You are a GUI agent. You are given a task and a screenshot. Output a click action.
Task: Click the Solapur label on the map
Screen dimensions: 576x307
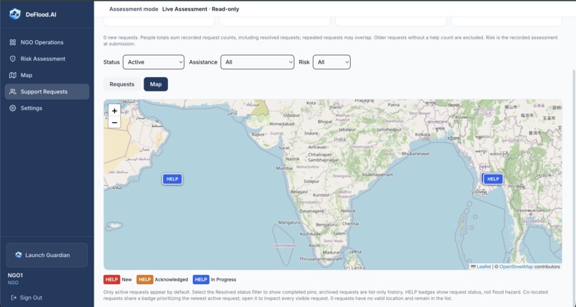click(311, 181)
